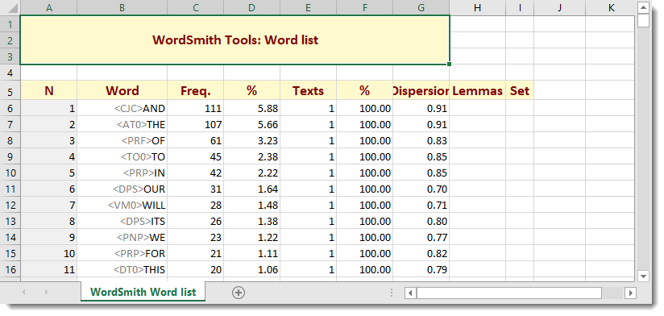Click the Freq. header cell
This screenshot has width=664, height=316.
click(x=195, y=90)
